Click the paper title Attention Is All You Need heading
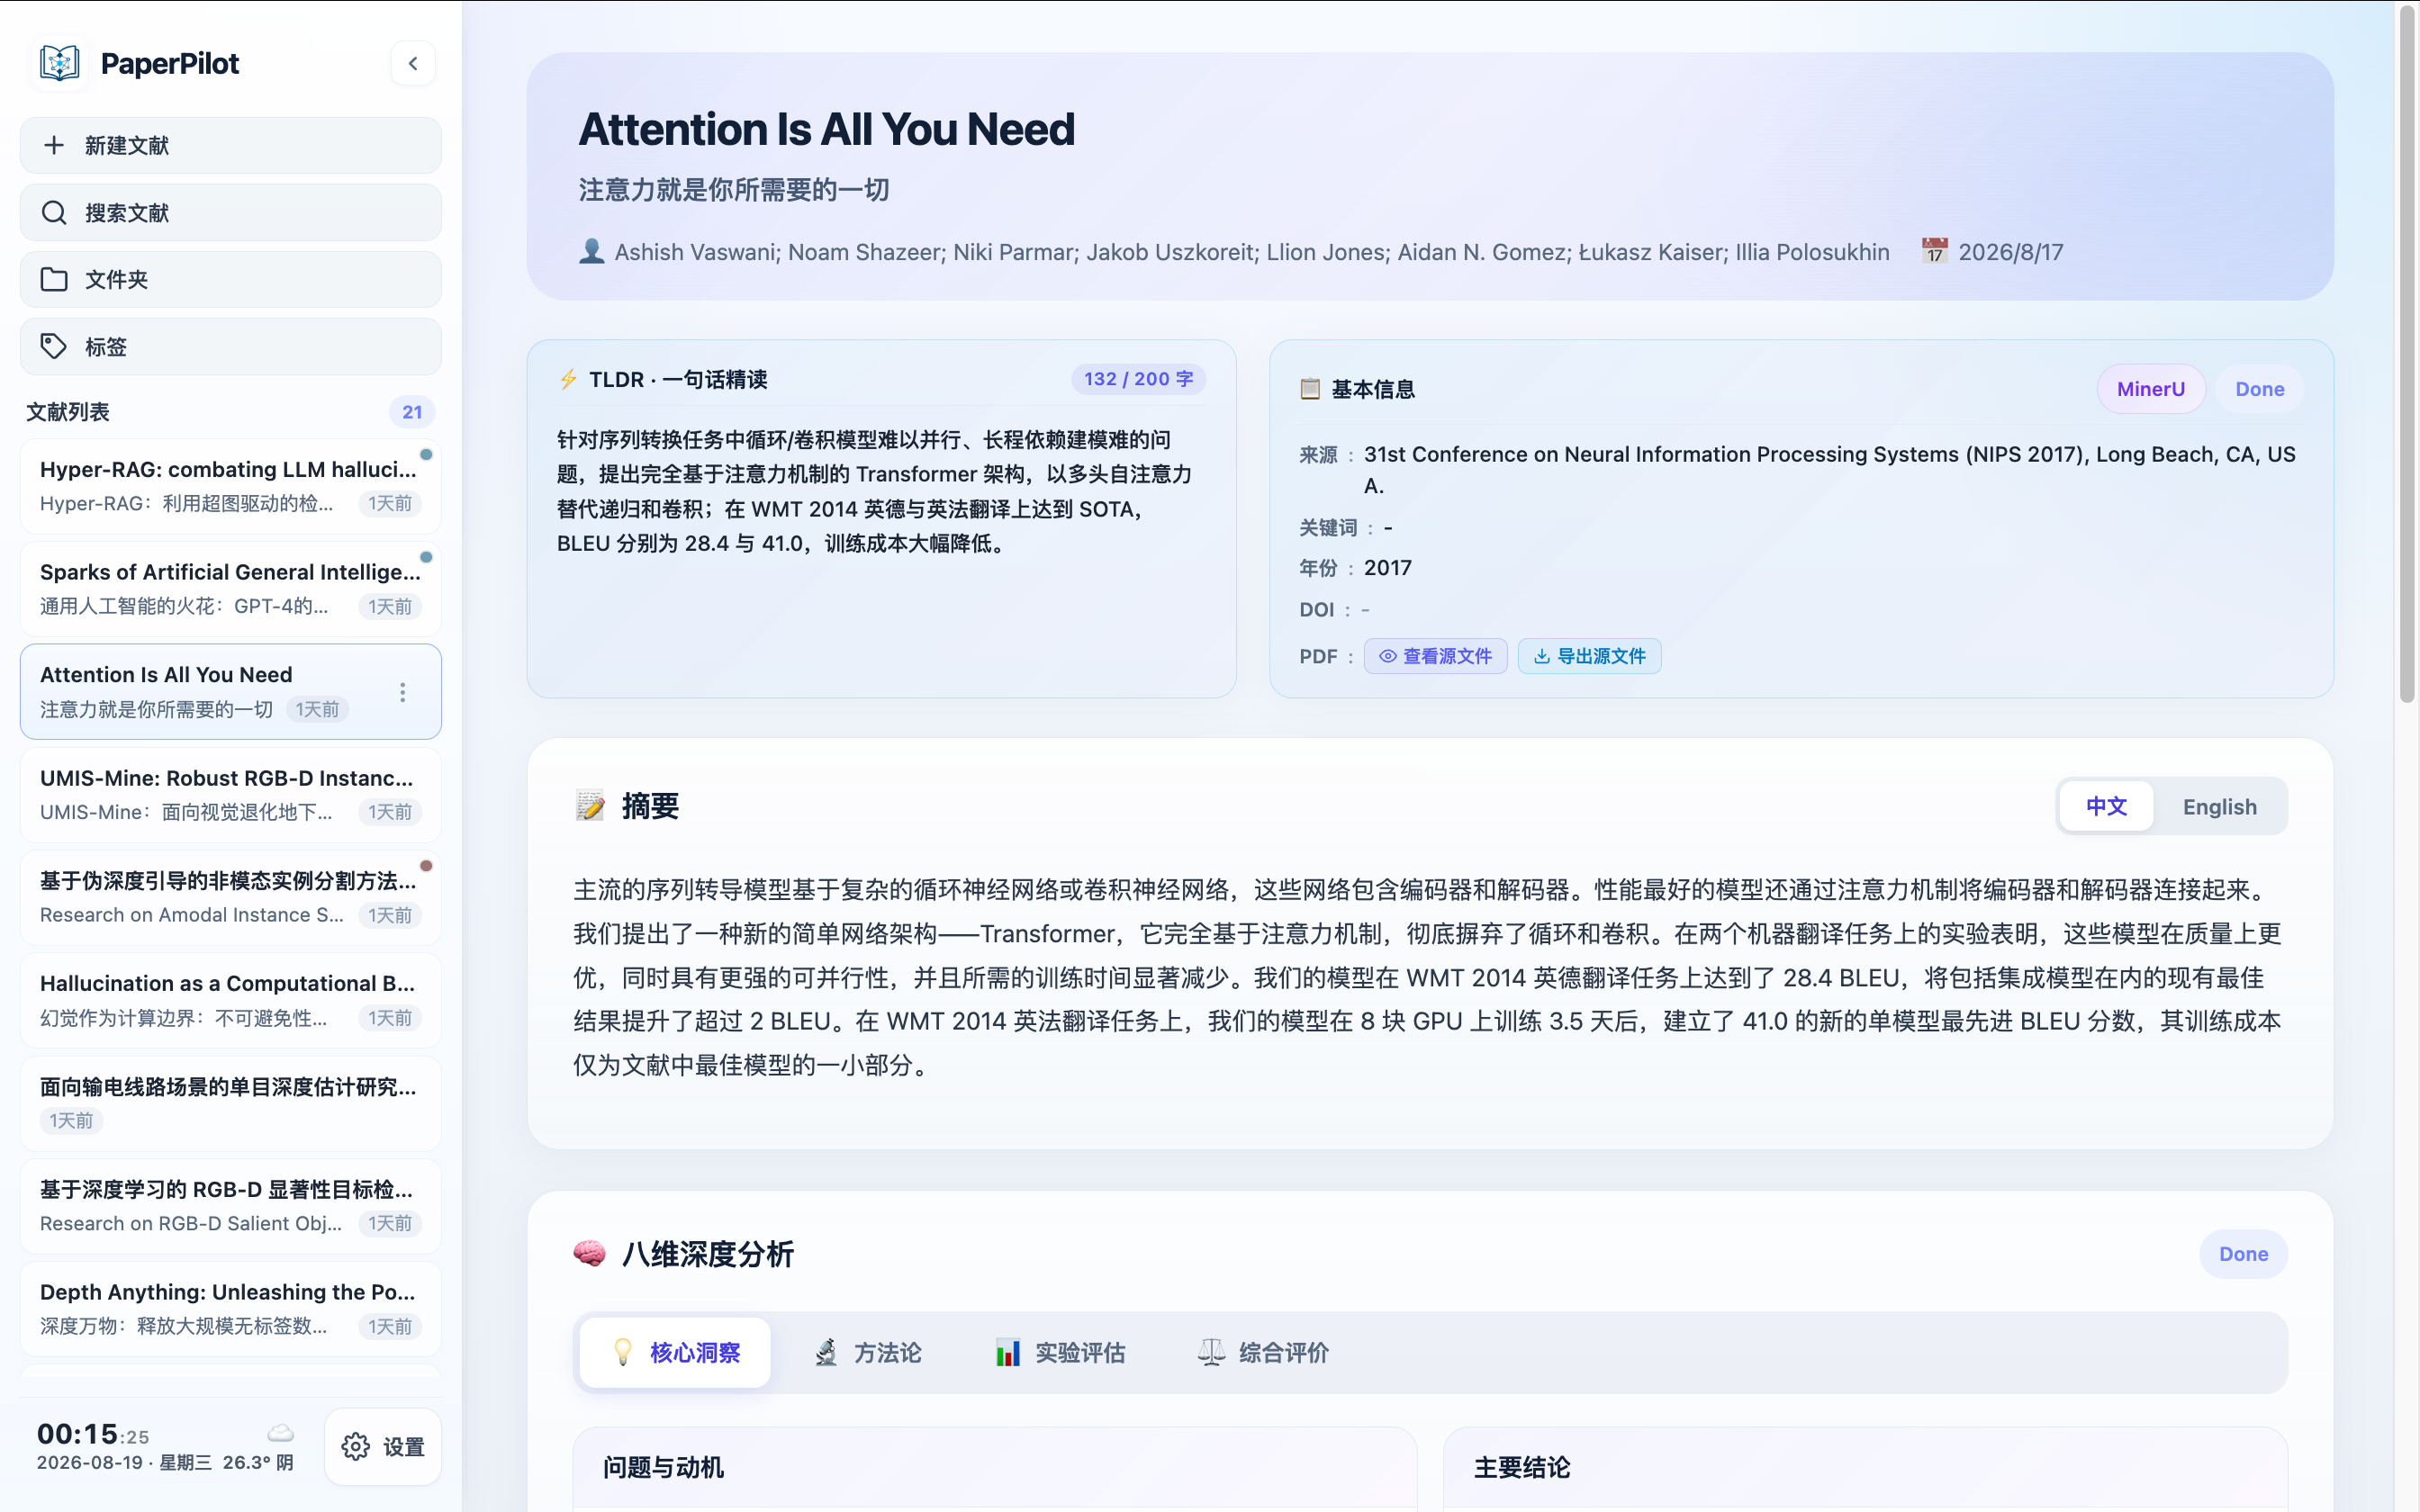 tap(826, 129)
